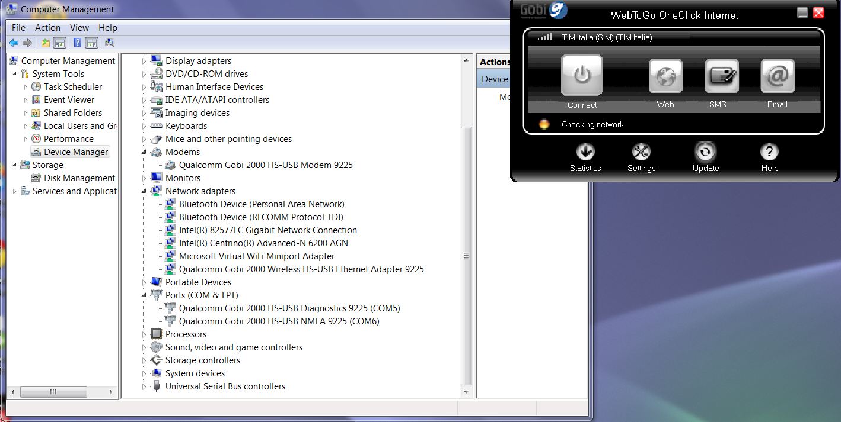Image resolution: width=841 pixels, height=422 pixels.
Task: Expand the Task Scheduler tree node
Action: click(26, 87)
